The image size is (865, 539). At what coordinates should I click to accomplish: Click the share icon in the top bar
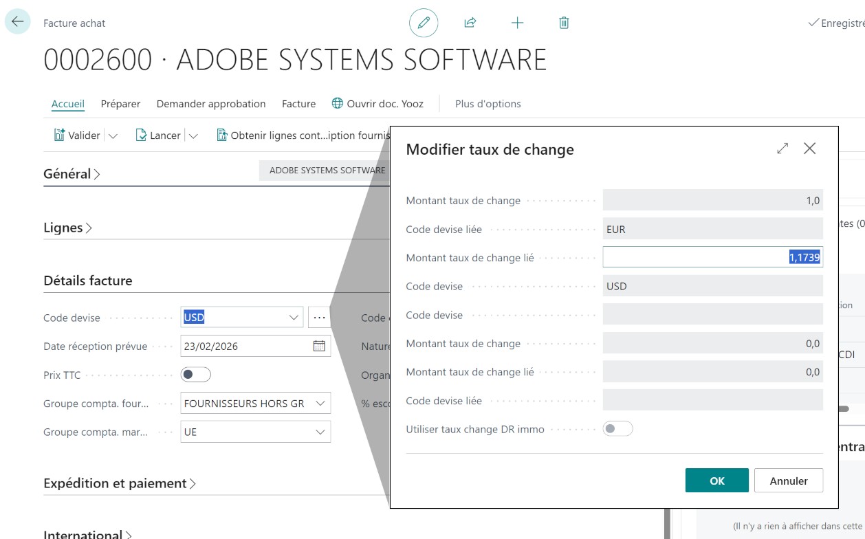pos(471,23)
